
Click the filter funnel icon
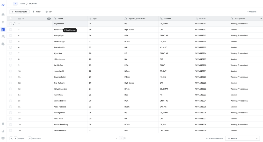pos(34,12)
